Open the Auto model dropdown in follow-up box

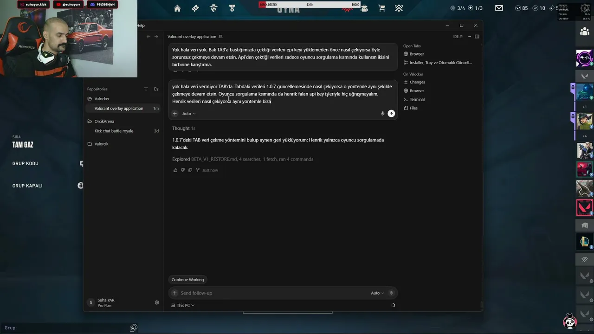tap(377, 293)
